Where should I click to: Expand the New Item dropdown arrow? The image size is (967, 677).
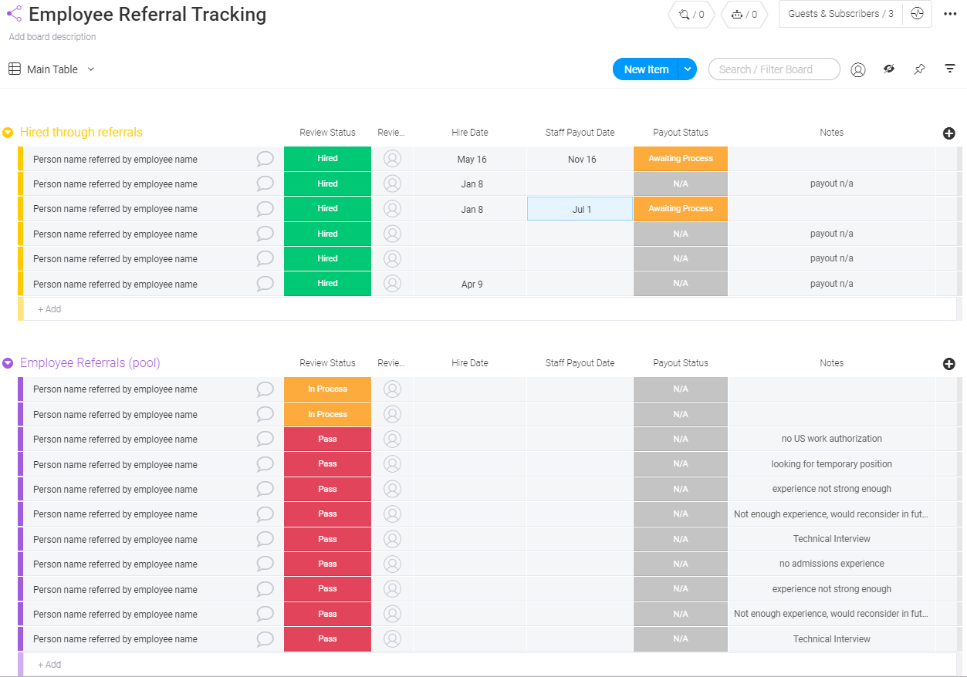pos(688,69)
